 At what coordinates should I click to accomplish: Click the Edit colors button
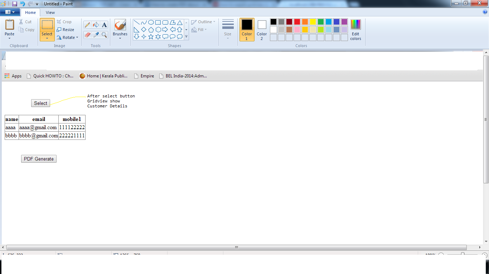355,30
